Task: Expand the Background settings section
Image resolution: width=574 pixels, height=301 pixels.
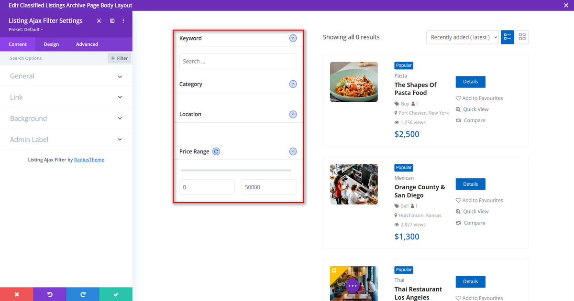Action: click(66, 118)
